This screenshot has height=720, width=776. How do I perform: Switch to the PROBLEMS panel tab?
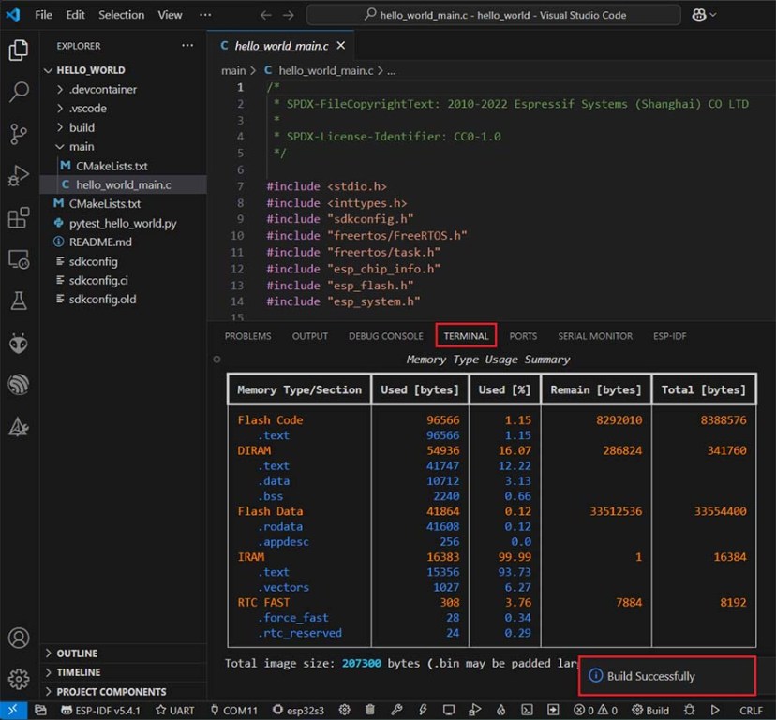pyautogui.click(x=247, y=335)
